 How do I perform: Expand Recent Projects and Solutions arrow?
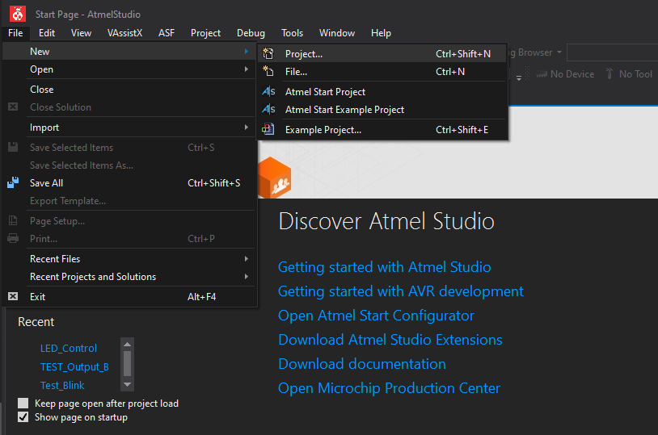(x=247, y=277)
